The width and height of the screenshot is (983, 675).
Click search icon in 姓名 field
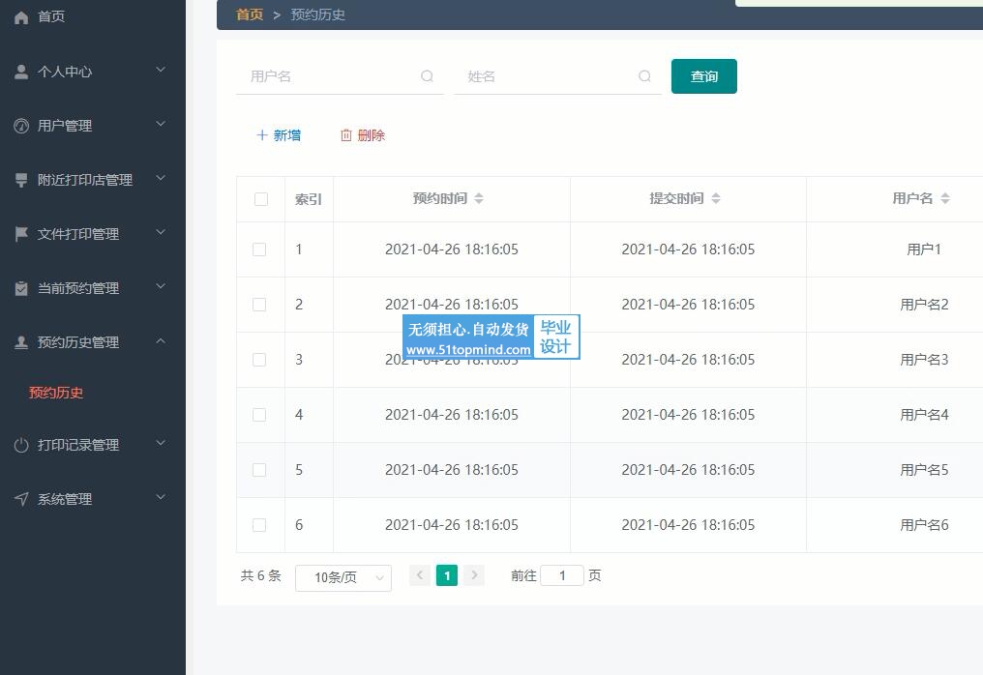click(644, 75)
